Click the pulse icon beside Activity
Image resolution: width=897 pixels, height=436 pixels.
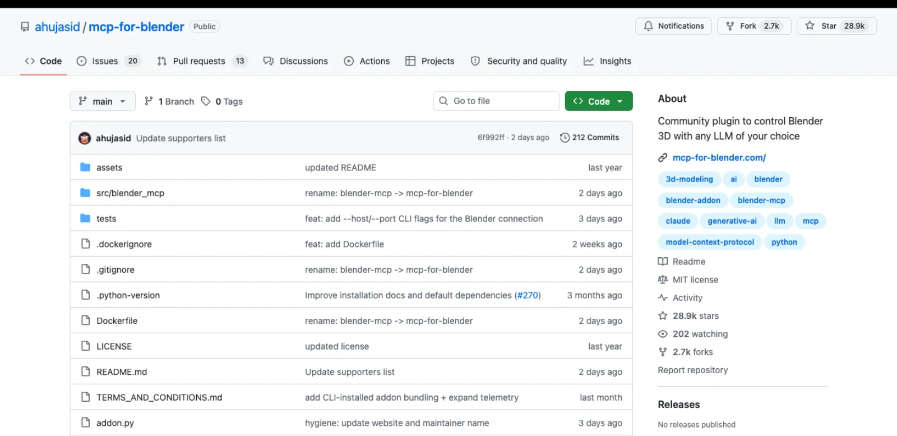(663, 298)
